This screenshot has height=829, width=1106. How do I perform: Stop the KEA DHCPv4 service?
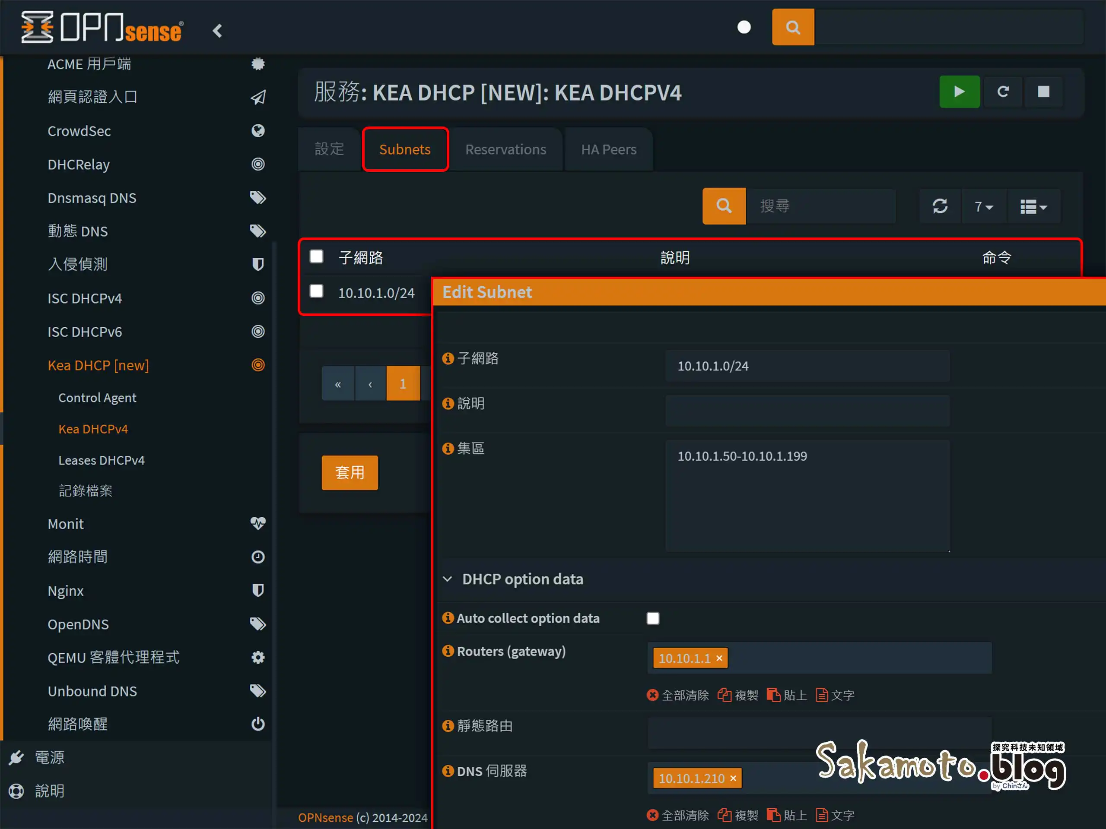[x=1044, y=92]
